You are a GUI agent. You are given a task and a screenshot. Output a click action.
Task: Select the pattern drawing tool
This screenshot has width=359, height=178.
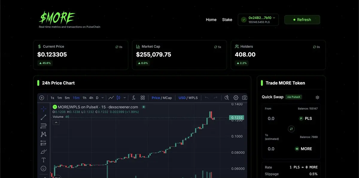[x=43, y=134]
